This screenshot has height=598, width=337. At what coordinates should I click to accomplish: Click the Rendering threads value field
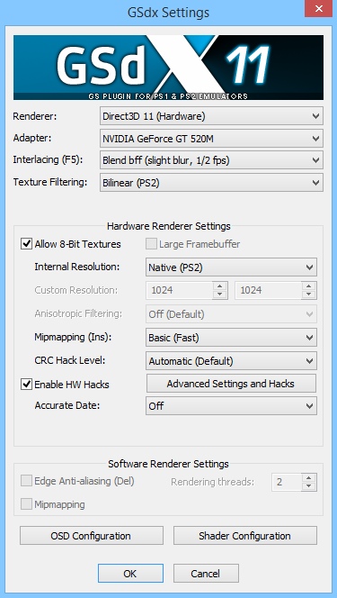point(287,482)
